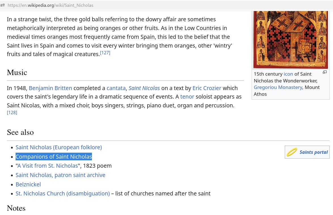The width and height of the screenshot is (333, 215).
Task: Go to the Belznickel article
Action: (28, 185)
